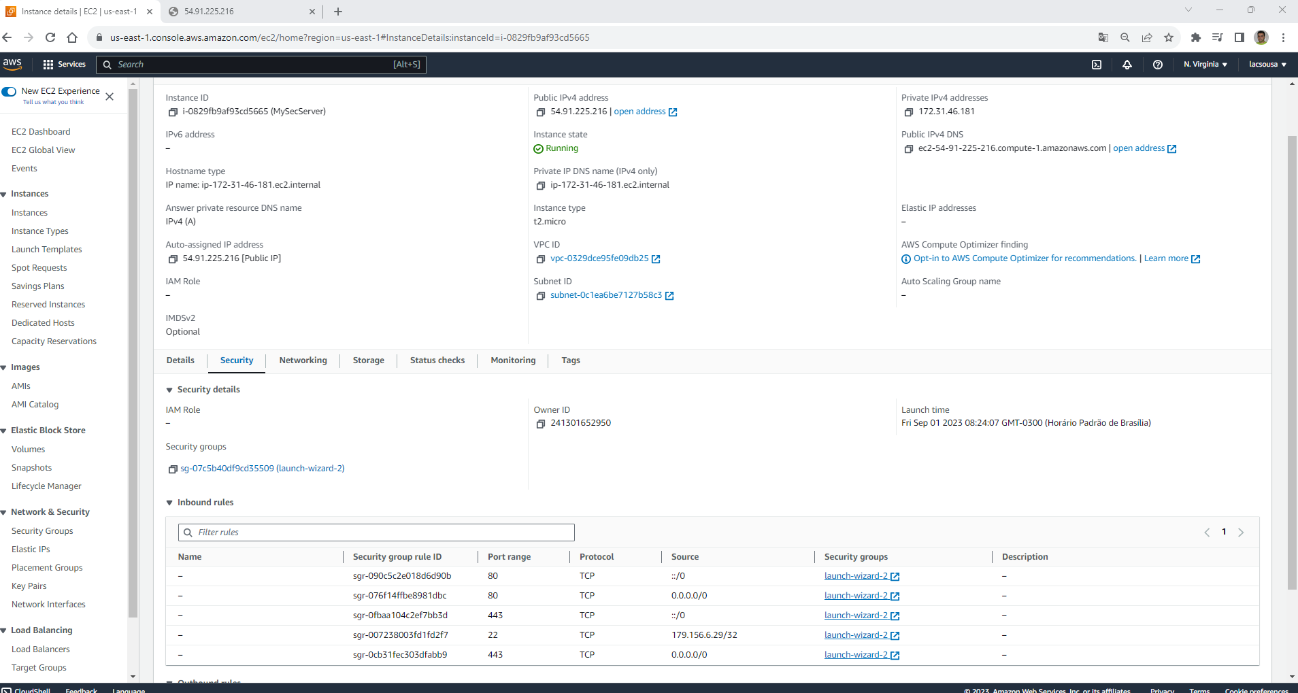Switch to the Details tab
This screenshot has height=693, width=1298.
point(180,360)
